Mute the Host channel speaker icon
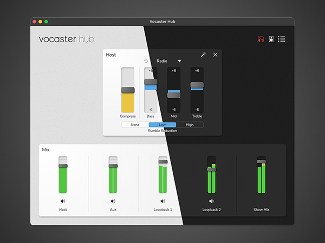 63,201
